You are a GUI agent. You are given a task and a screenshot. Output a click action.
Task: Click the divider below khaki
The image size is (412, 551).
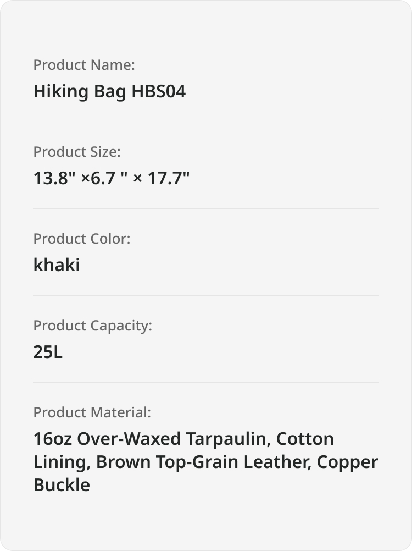206,295
